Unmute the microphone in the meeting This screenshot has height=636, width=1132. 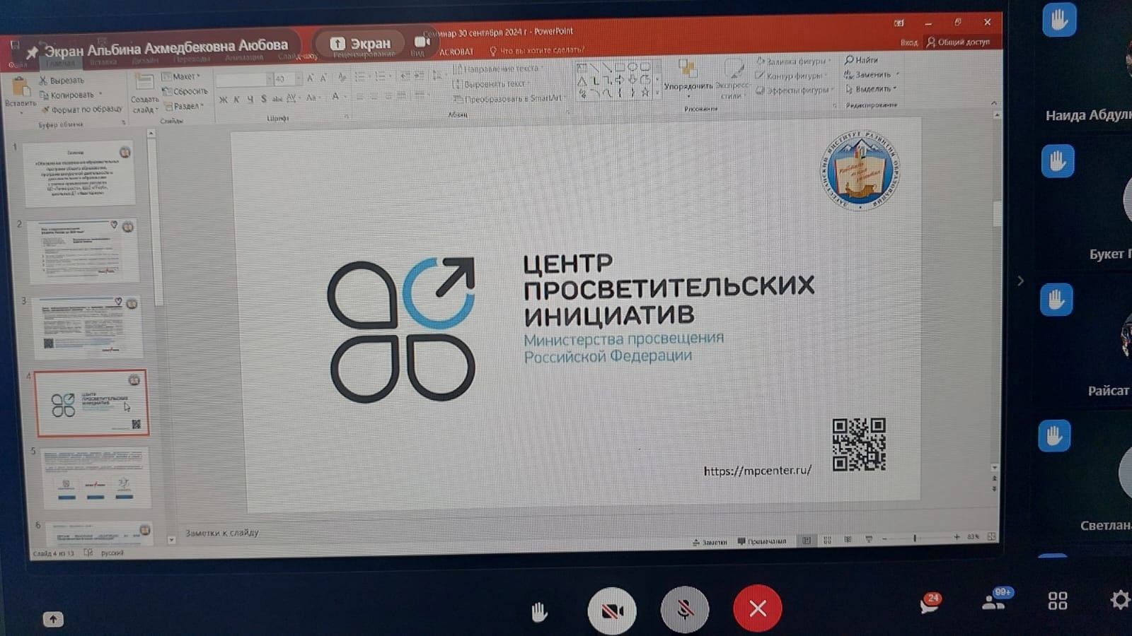[x=684, y=608]
